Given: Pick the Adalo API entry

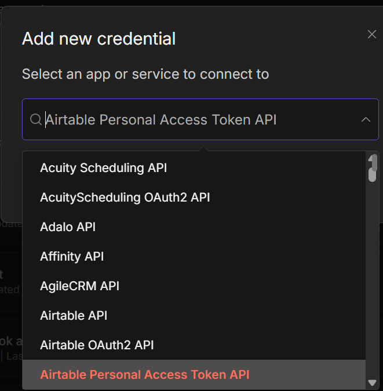Looking at the screenshot, I should click(x=68, y=227).
